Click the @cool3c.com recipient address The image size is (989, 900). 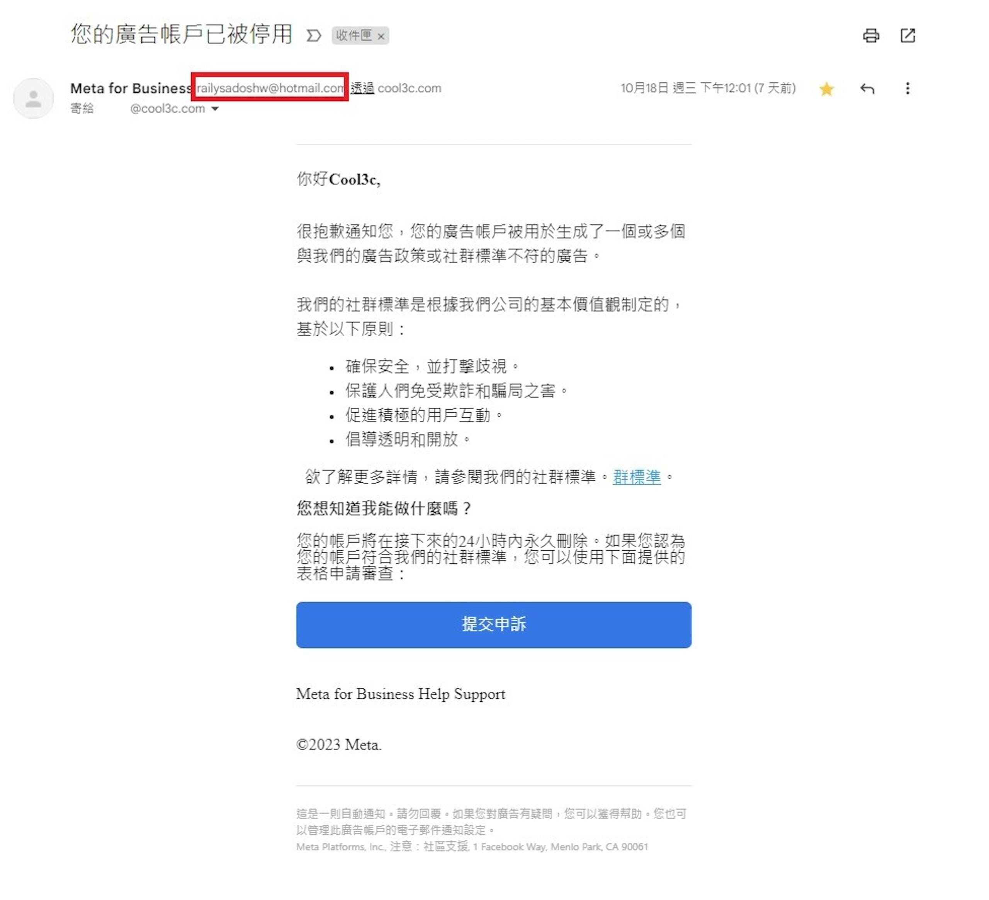pos(167,109)
